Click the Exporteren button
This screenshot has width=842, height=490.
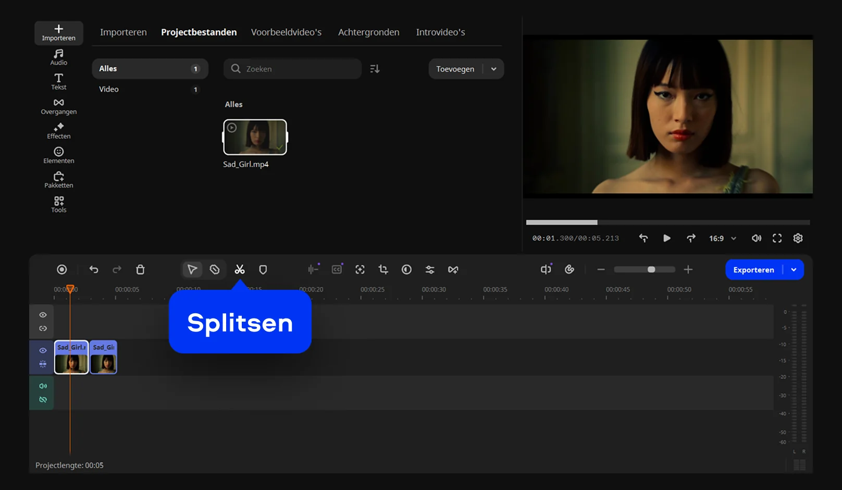(x=753, y=270)
